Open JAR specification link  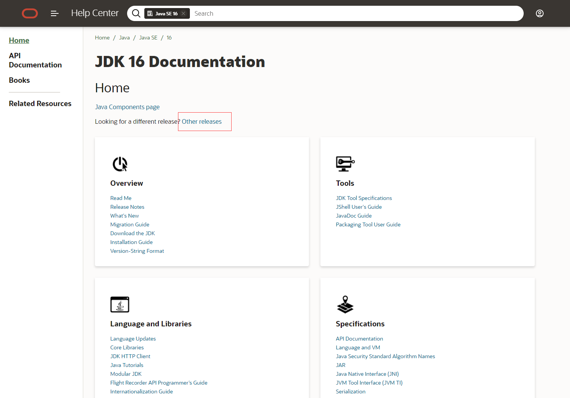click(x=341, y=365)
